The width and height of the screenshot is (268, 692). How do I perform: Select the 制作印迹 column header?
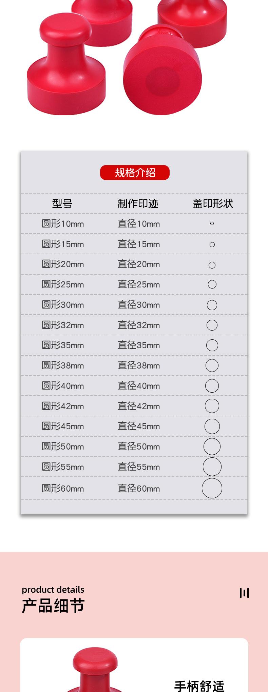point(138,203)
